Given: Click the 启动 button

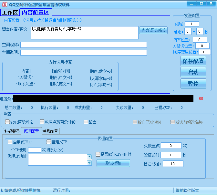Looking at the screenshot, I should coord(193,72).
